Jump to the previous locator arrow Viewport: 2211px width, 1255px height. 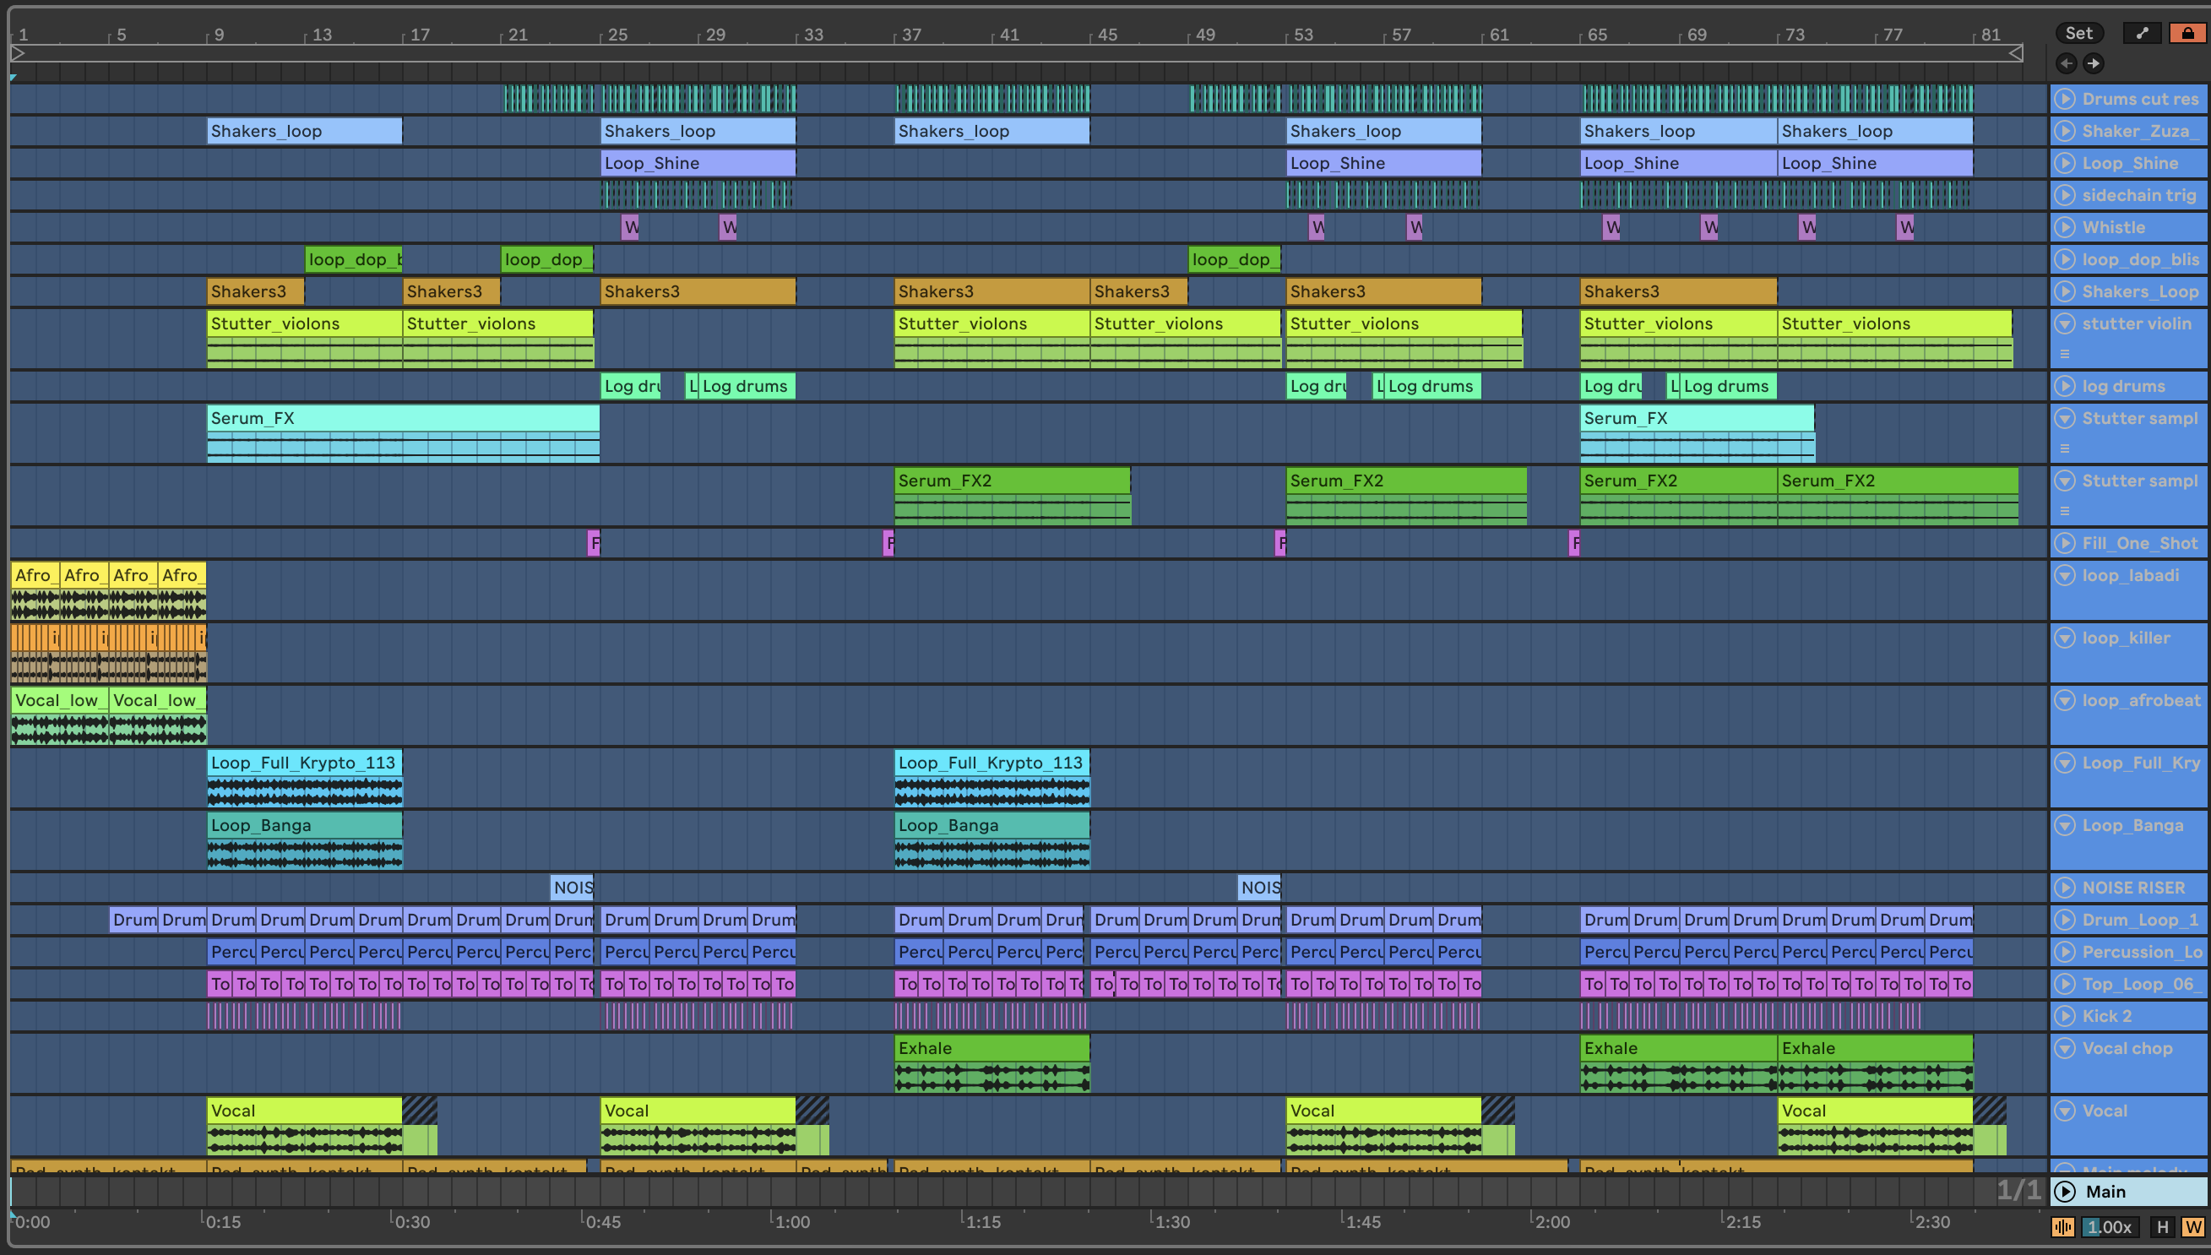coord(2067,63)
